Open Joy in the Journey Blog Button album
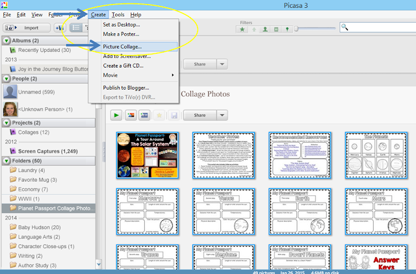Screen dimensions: 416x274 (x=49, y=69)
